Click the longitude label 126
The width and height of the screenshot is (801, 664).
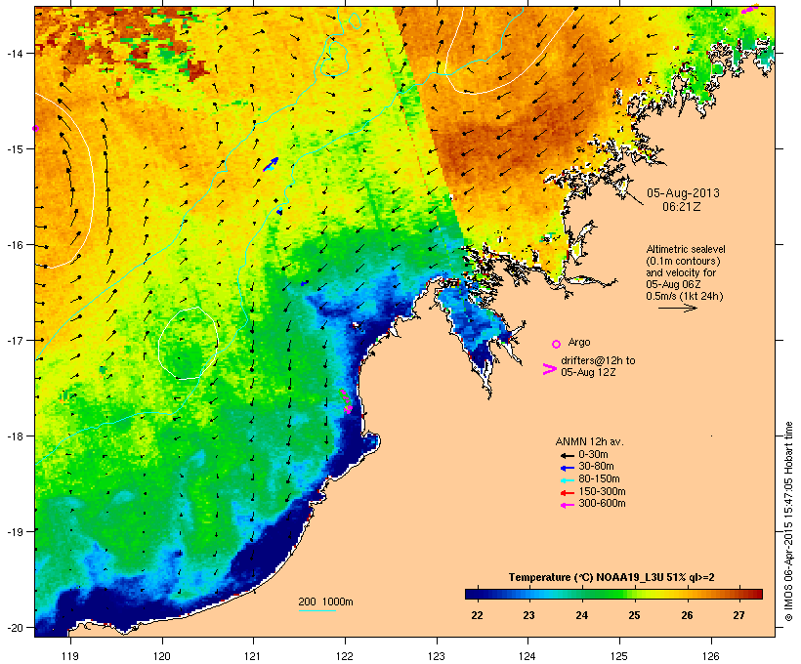coord(710,656)
